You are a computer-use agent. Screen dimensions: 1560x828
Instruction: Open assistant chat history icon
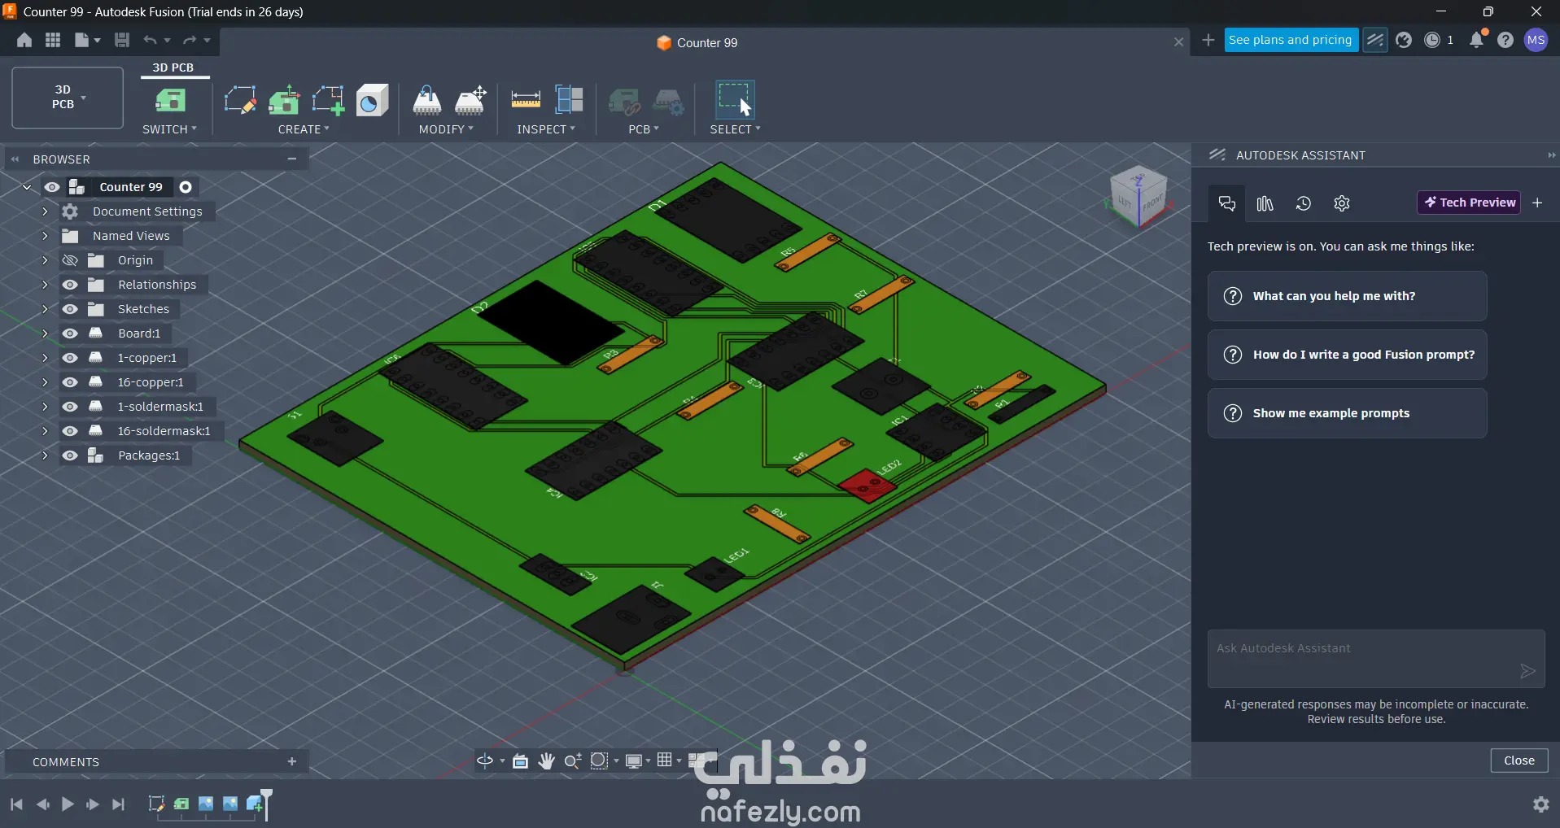coord(1304,203)
